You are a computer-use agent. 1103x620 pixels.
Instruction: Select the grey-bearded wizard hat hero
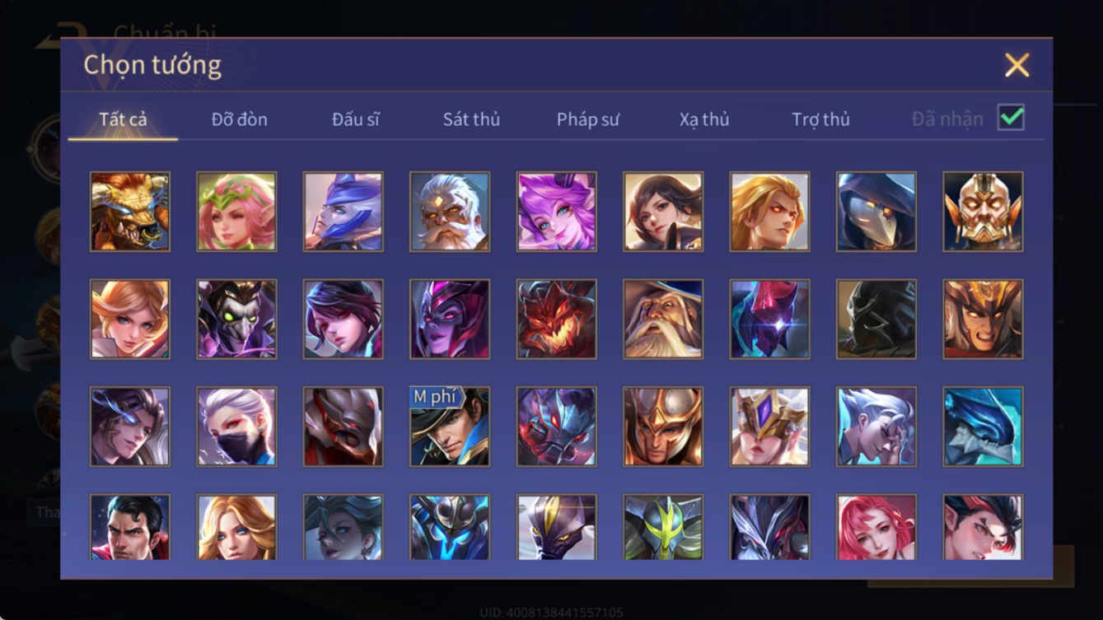[x=663, y=319]
